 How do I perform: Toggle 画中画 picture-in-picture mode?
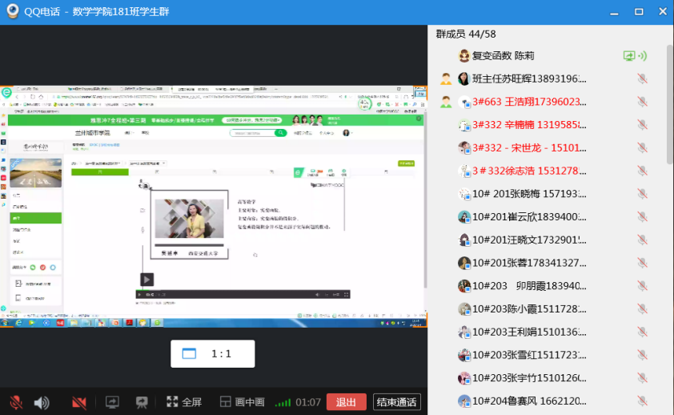pos(242,402)
